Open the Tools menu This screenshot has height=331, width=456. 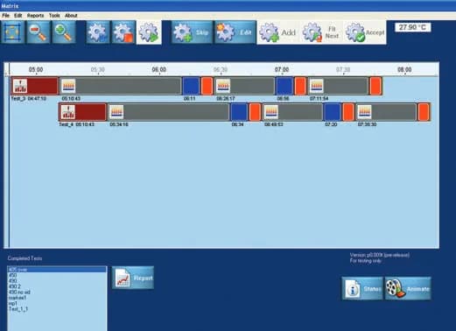pos(54,16)
